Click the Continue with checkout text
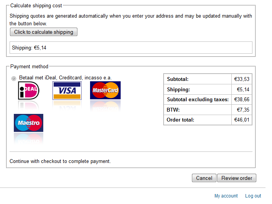The image size is (272, 204). tap(60, 161)
